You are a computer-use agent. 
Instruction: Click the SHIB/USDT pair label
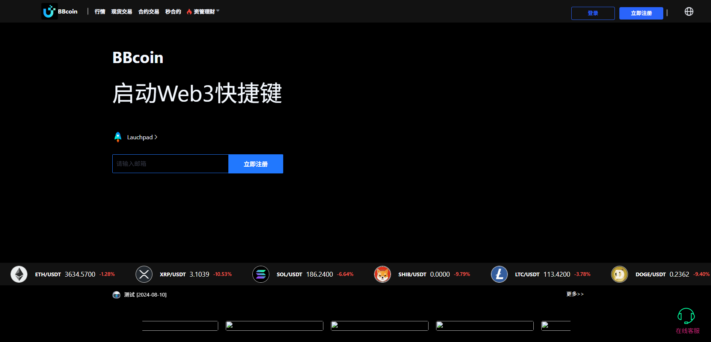412,274
